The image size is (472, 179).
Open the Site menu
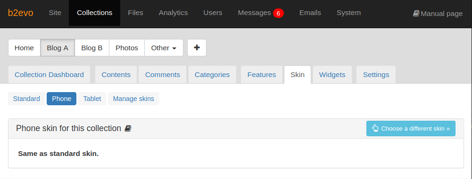pos(55,13)
